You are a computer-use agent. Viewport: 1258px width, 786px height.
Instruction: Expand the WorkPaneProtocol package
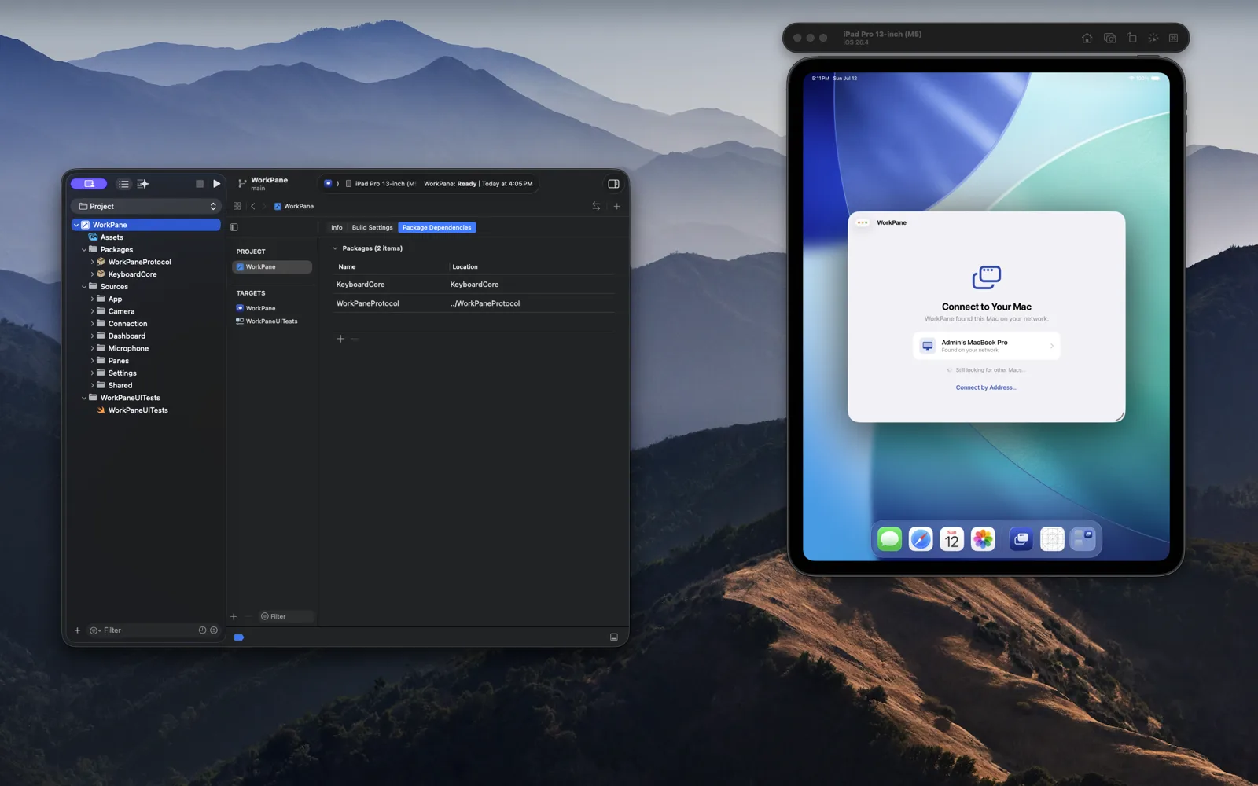click(92, 262)
